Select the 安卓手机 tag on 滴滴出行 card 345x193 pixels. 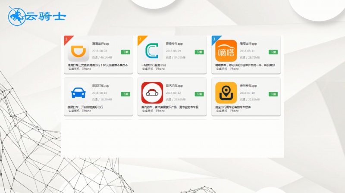[74, 69]
